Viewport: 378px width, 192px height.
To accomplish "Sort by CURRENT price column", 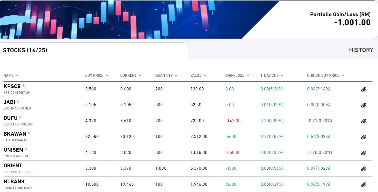I will click(131, 75).
